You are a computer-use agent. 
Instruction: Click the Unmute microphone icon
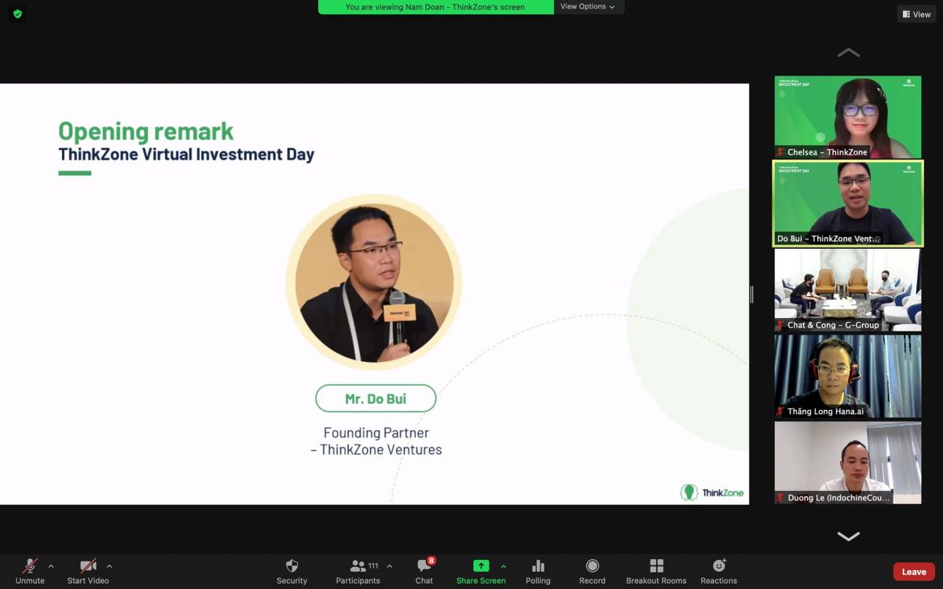(x=30, y=566)
